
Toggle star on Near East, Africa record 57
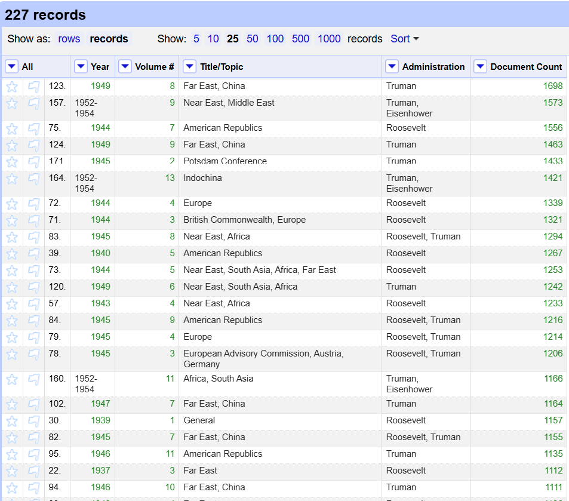point(12,304)
